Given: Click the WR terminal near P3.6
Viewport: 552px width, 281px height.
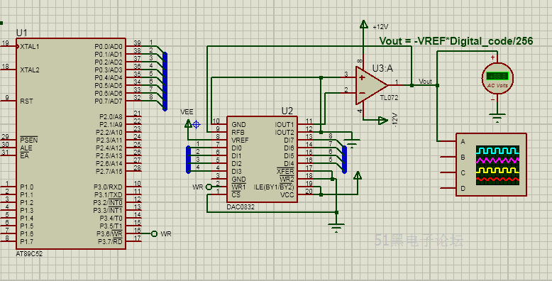Looking at the screenshot, I should [x=154, y=233].
